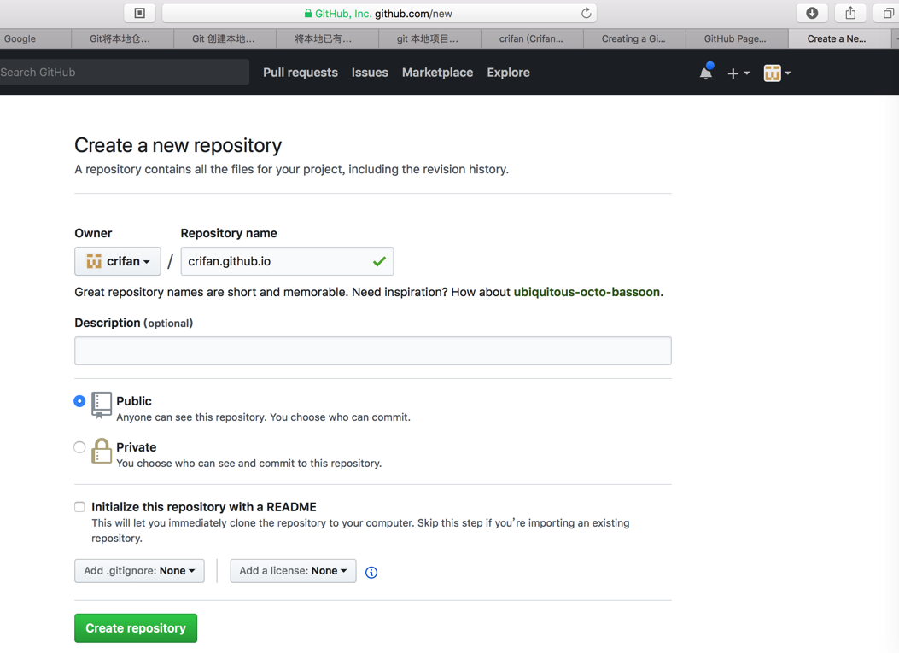
Task: Click the Repository name field
Action: coord(287,261)
